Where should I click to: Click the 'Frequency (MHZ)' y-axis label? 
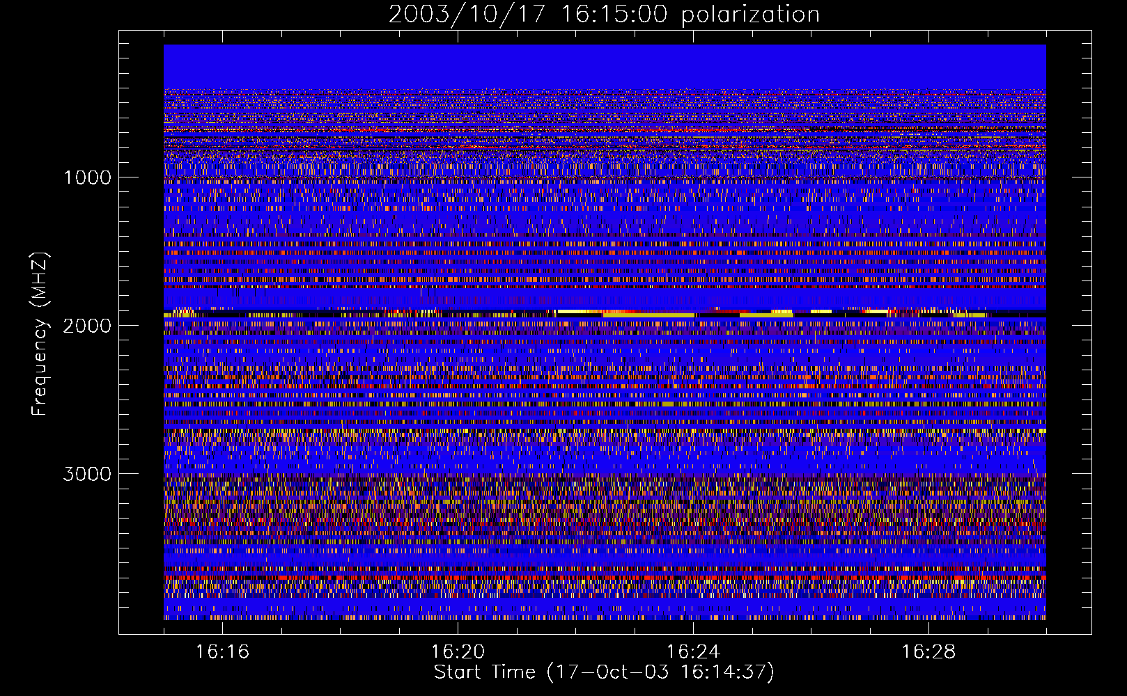(40, 334)
